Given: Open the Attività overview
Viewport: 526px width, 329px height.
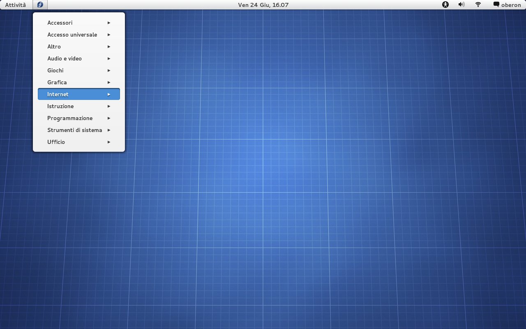Looking at the screenshot, I should point(15,5).
